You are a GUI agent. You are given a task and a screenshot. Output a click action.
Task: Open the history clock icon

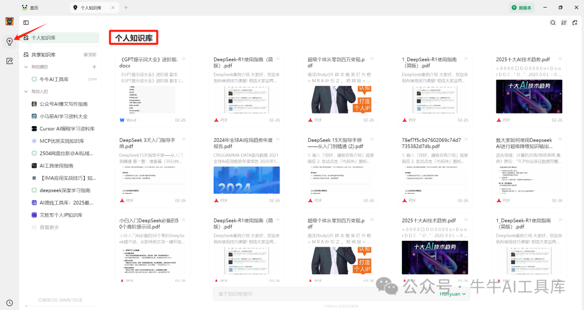[x=10, y=303]
